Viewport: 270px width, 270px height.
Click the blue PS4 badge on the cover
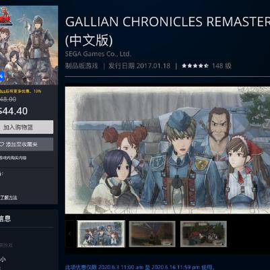pos(2,77)
